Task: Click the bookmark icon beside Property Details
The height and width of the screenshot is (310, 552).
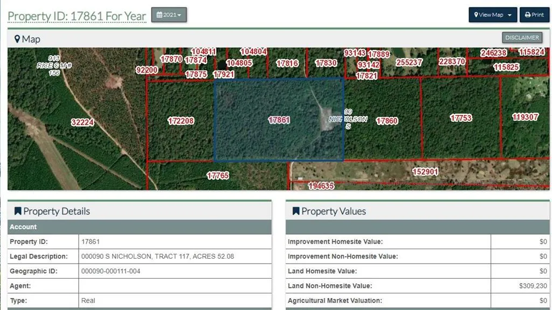Action: tap(18, 211)
